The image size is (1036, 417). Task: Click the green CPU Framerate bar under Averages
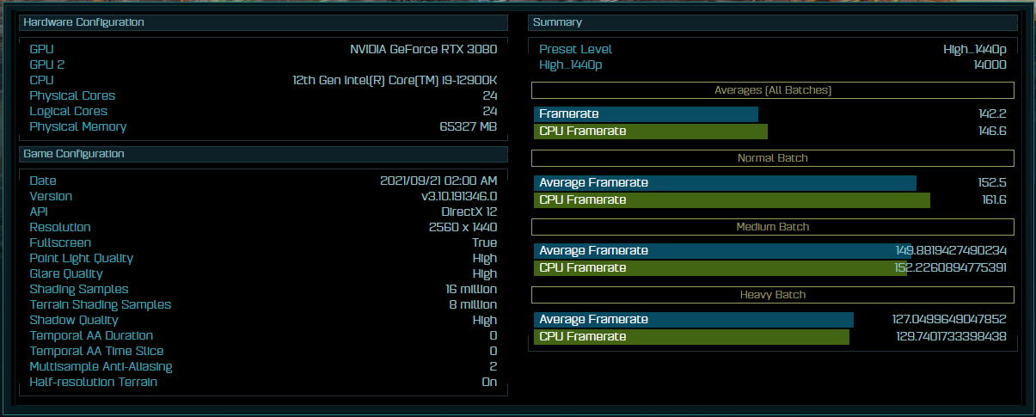click(650, 132)
